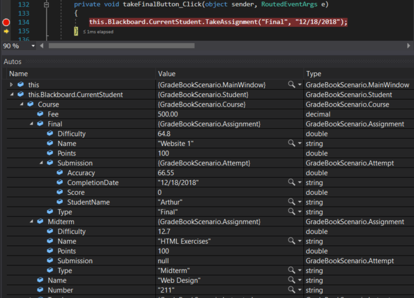Click the Midterm property cube icon
The height and width of the screenshot is (298, 414).
tap(40, 221)
